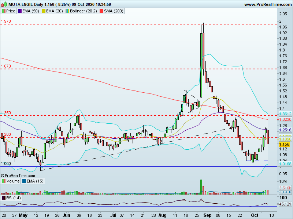Click the Aug label on the time axis

tap(162, 215)
